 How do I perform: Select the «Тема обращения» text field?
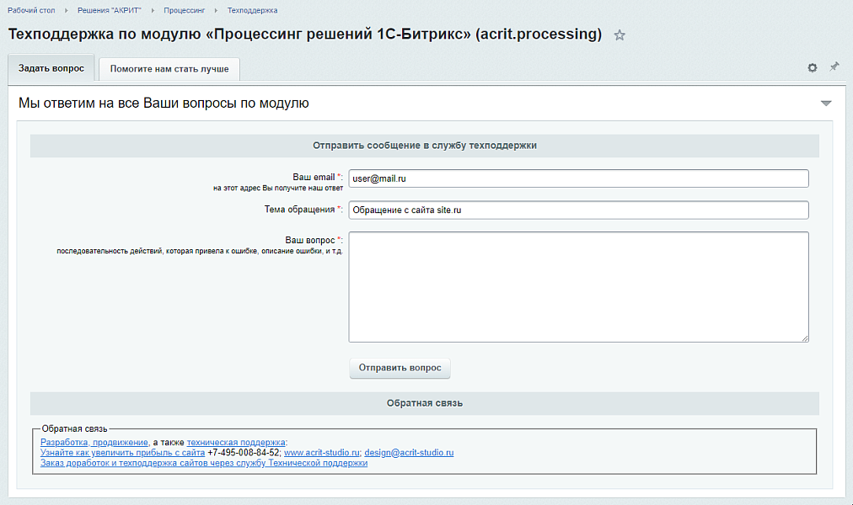point(578,210)
